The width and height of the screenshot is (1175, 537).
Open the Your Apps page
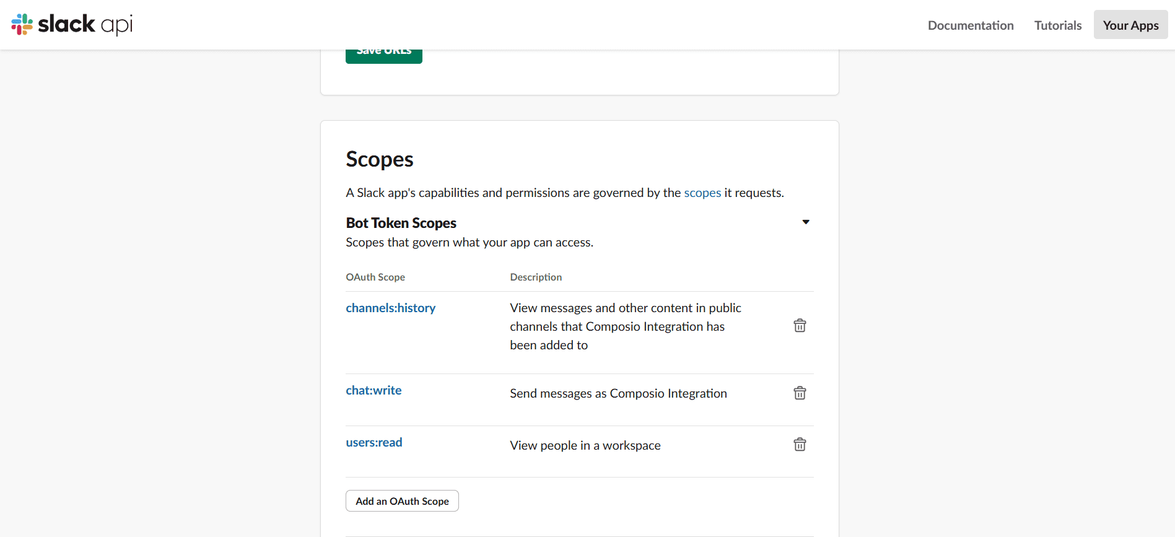[x=1130, y=25]
